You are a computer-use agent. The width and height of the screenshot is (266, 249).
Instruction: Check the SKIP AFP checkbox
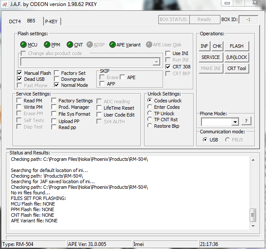click(102, 84)
